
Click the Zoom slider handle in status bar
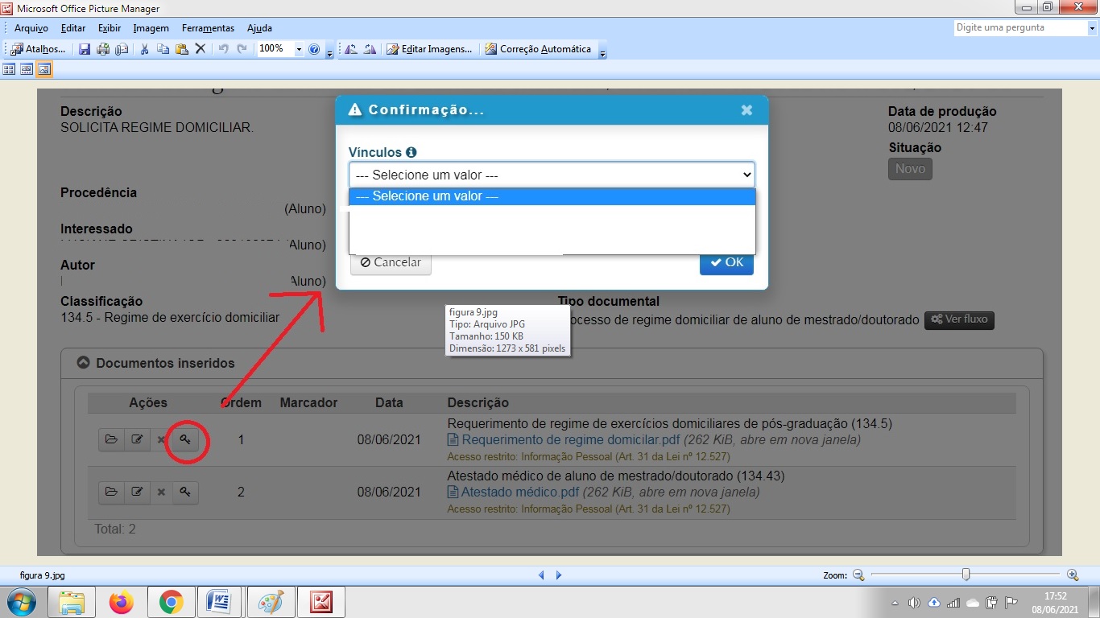tap(966, 575)
